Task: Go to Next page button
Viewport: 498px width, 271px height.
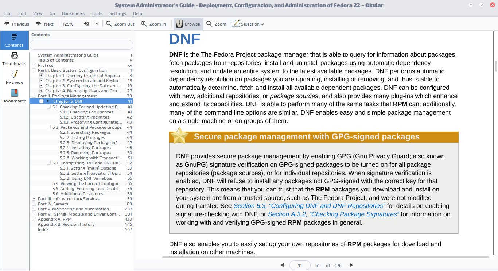Action: click(44, 24)
